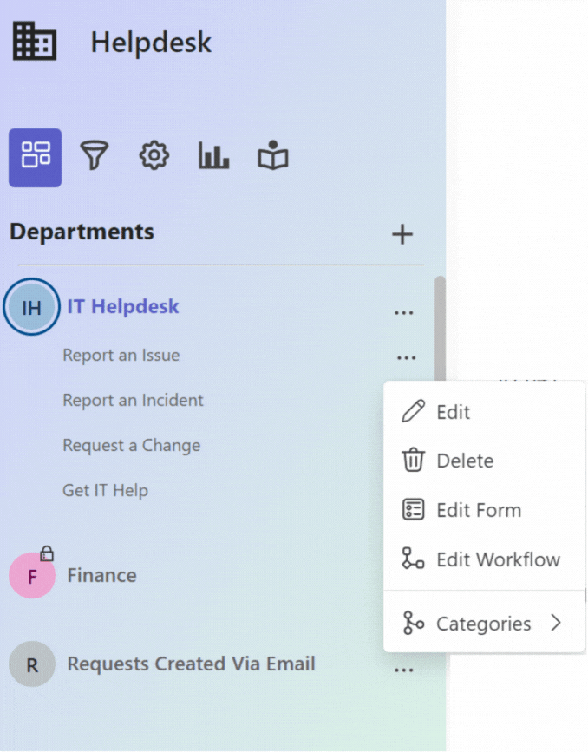The width and height of the screenshot is (588, 752).
Task: Add a new department with plus icon
Action: point(402,234)
